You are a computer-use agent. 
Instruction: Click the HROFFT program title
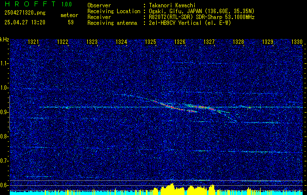(30, 4)
